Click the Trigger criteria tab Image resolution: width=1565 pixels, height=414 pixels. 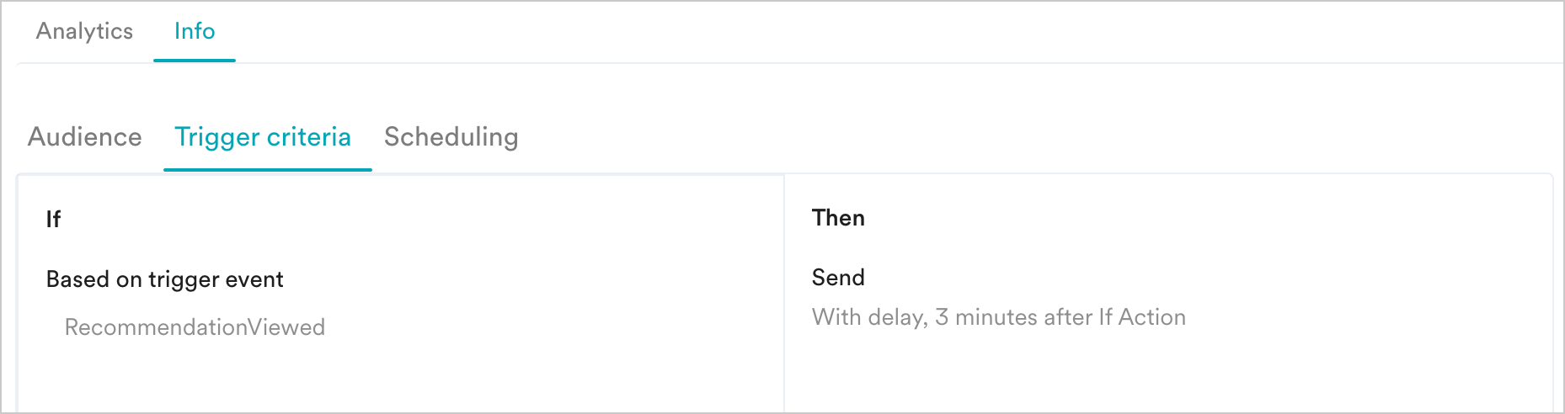click(263, 136)
